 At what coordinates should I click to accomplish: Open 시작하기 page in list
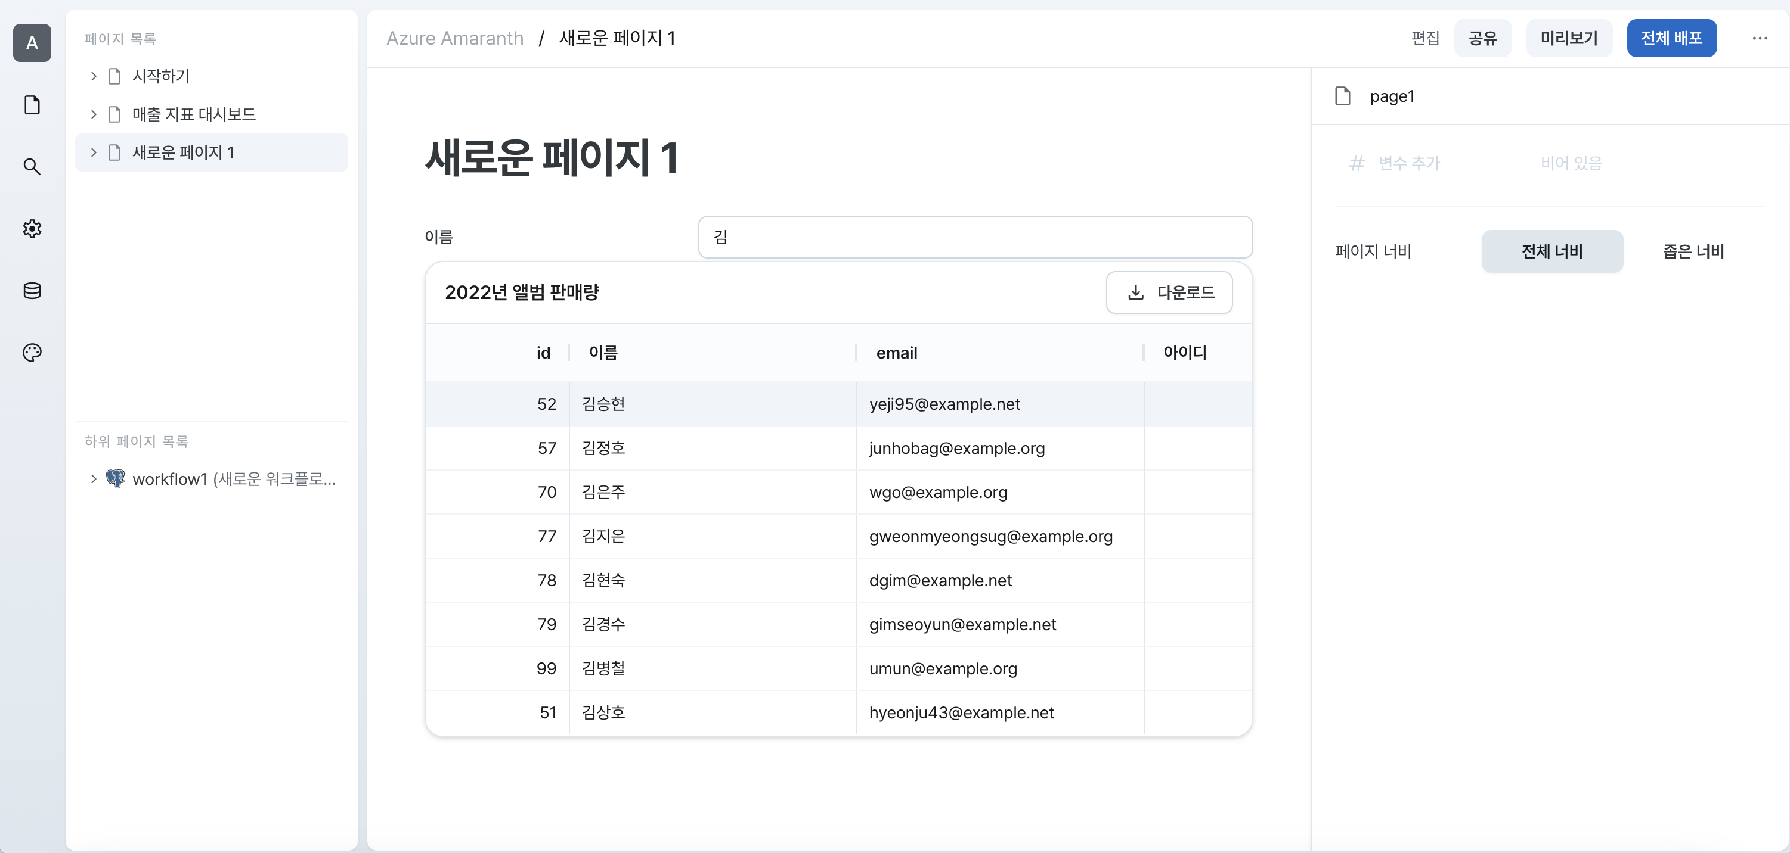click(x=212, y=76)
